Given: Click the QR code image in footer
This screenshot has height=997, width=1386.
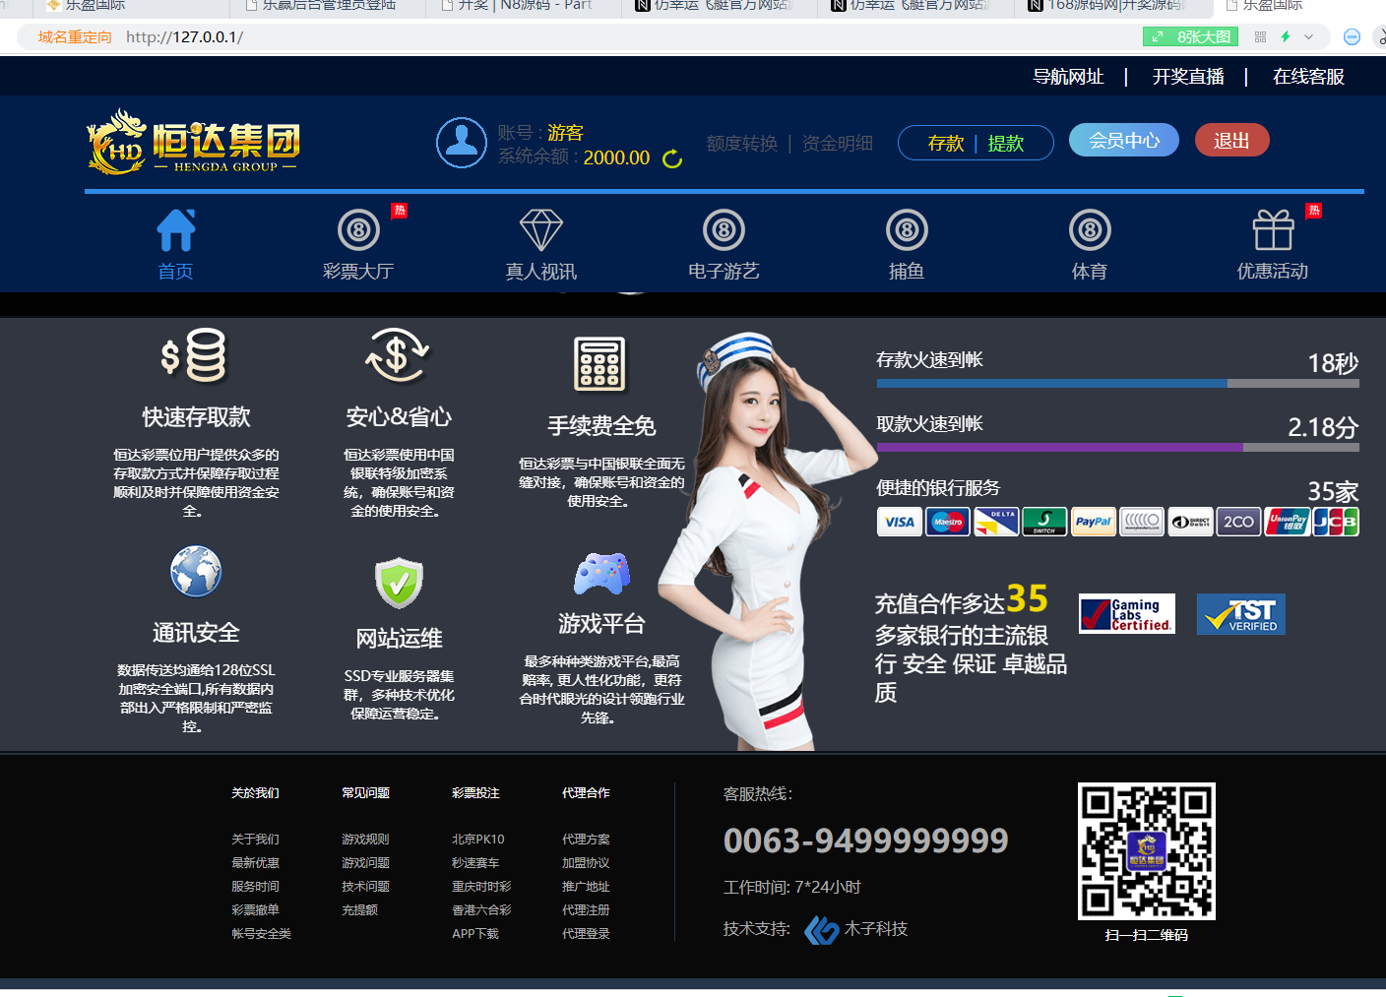Looking at the screenshot, I should point(1146,851).
